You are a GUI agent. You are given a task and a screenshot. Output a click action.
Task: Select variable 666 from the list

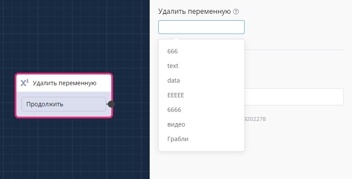(x=173, y=51)
